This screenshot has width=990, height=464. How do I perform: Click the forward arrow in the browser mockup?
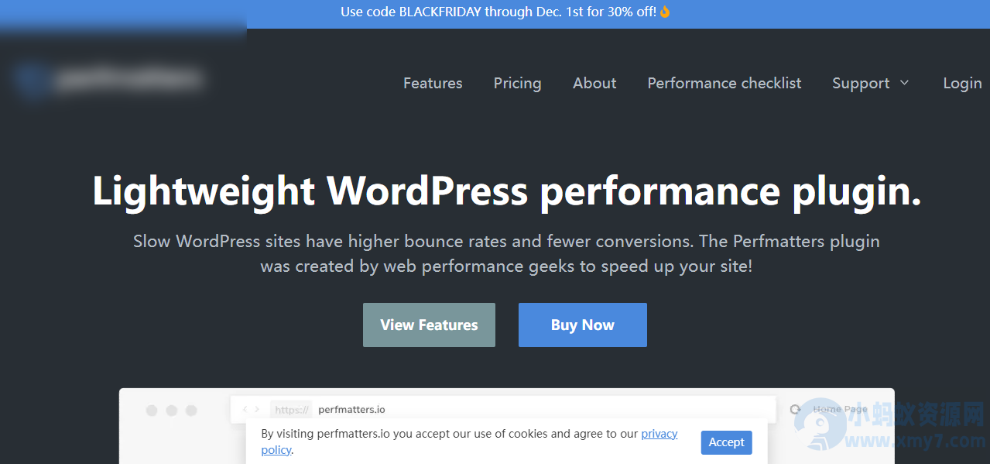coord(257,409)
